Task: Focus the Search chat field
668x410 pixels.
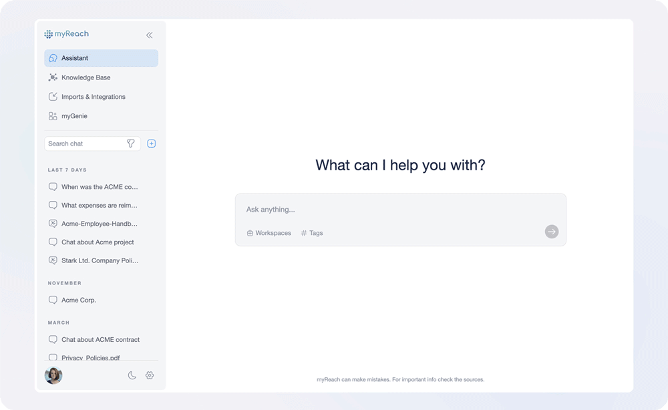Action: [x=83, y=144]
